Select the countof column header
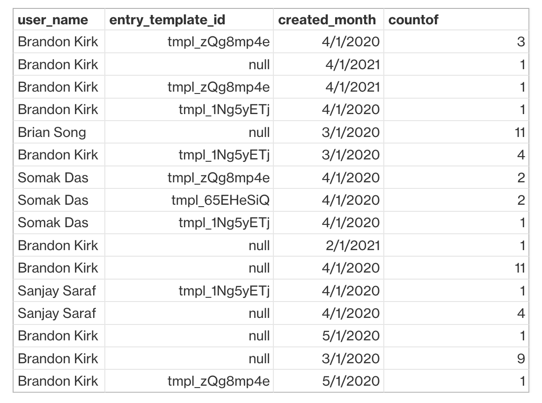 click(456, 20)
